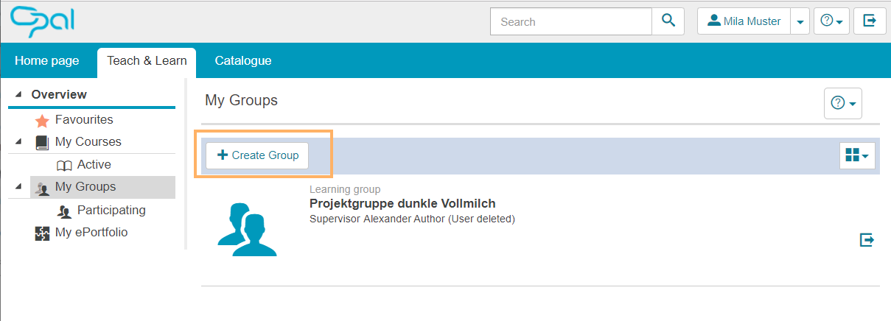Click into the Search field
The height and width of the screenshot is (321, 891).
[571, 21]
